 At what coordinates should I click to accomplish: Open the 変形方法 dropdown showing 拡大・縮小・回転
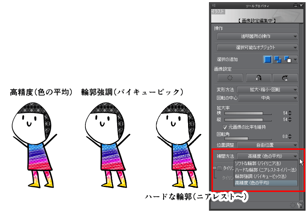click(267, 90)
